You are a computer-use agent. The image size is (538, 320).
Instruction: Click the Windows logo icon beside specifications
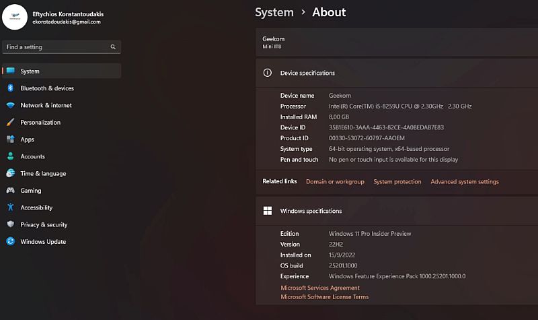click(267, 211)
